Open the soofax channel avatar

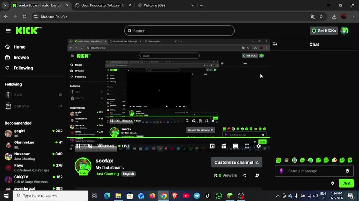click(83, 166)
